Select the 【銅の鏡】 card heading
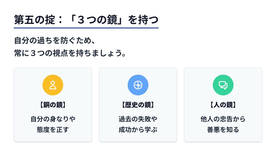The height and width of the screenshot is (155, 276). (53, 105)
